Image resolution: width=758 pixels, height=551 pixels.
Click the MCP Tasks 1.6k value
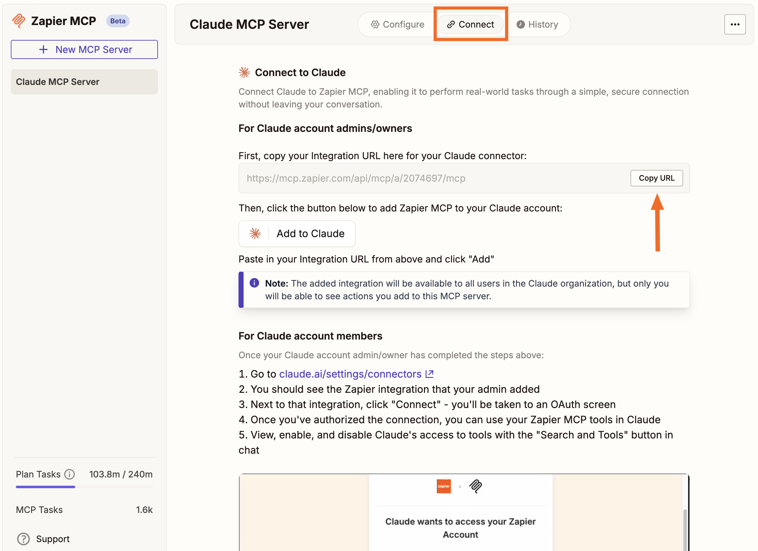point(144,509)
